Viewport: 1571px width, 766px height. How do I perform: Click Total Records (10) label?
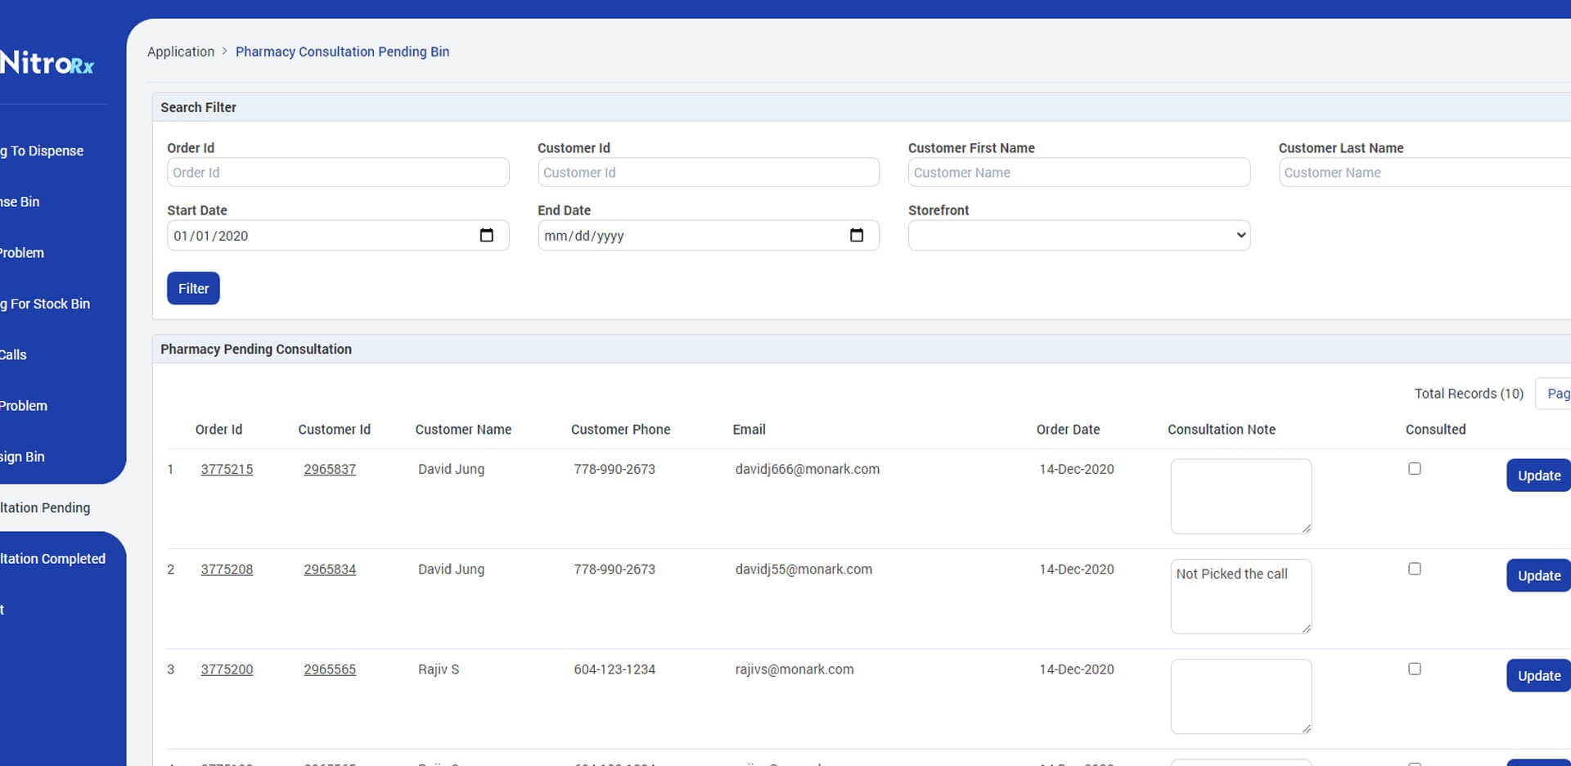1469,394
